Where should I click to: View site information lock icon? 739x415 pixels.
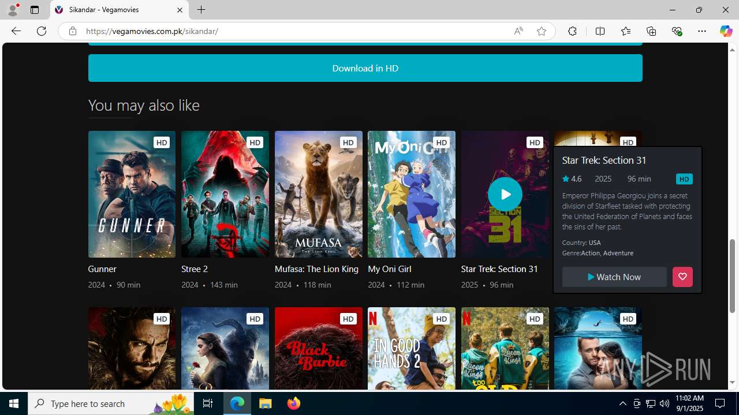click(x=72, y=31)
